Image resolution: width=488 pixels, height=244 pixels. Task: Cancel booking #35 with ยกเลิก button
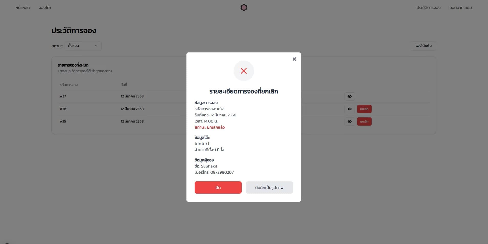coord(364,121)
